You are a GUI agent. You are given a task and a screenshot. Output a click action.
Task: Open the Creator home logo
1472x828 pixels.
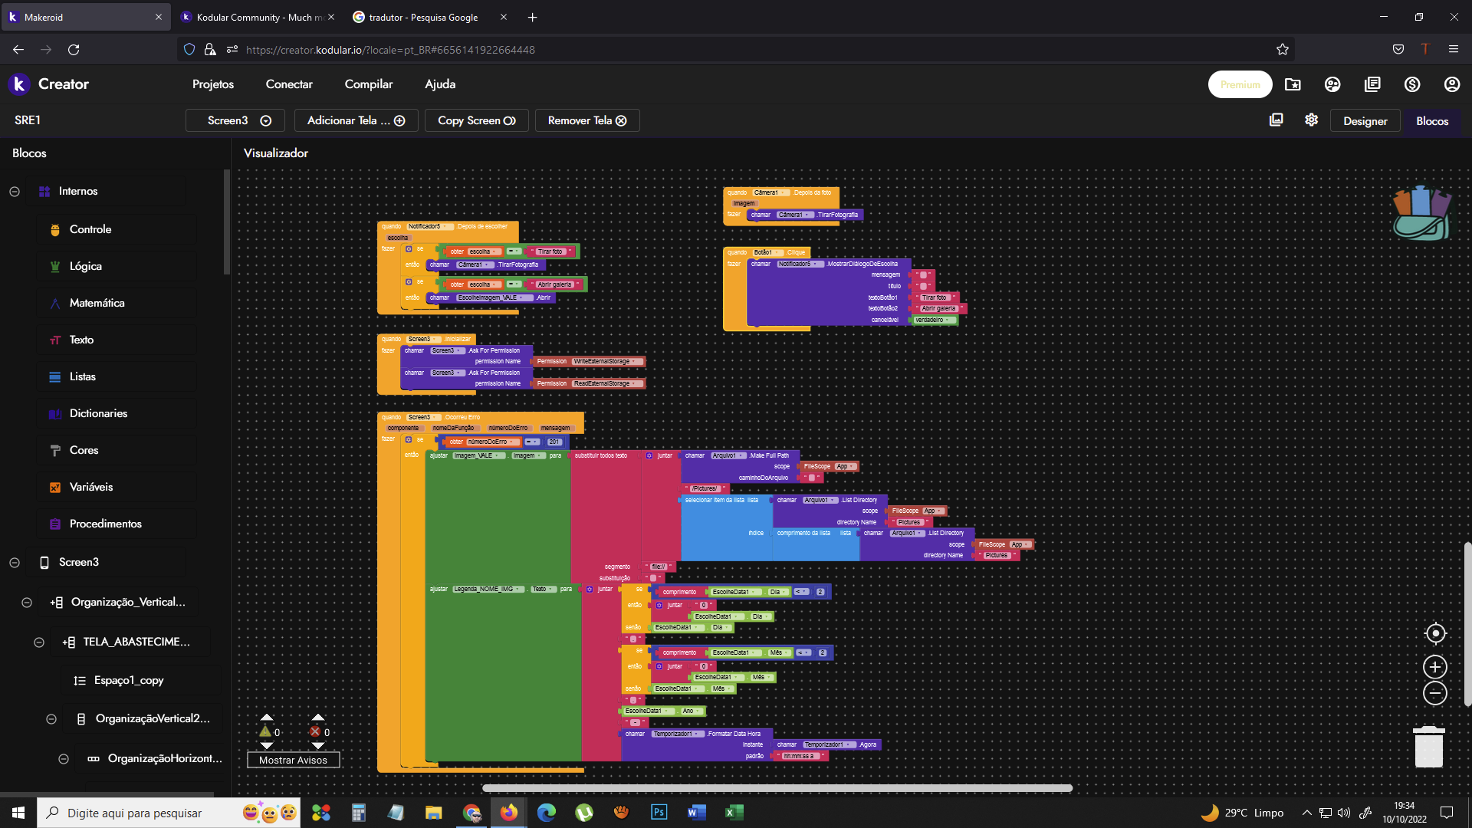49,84
